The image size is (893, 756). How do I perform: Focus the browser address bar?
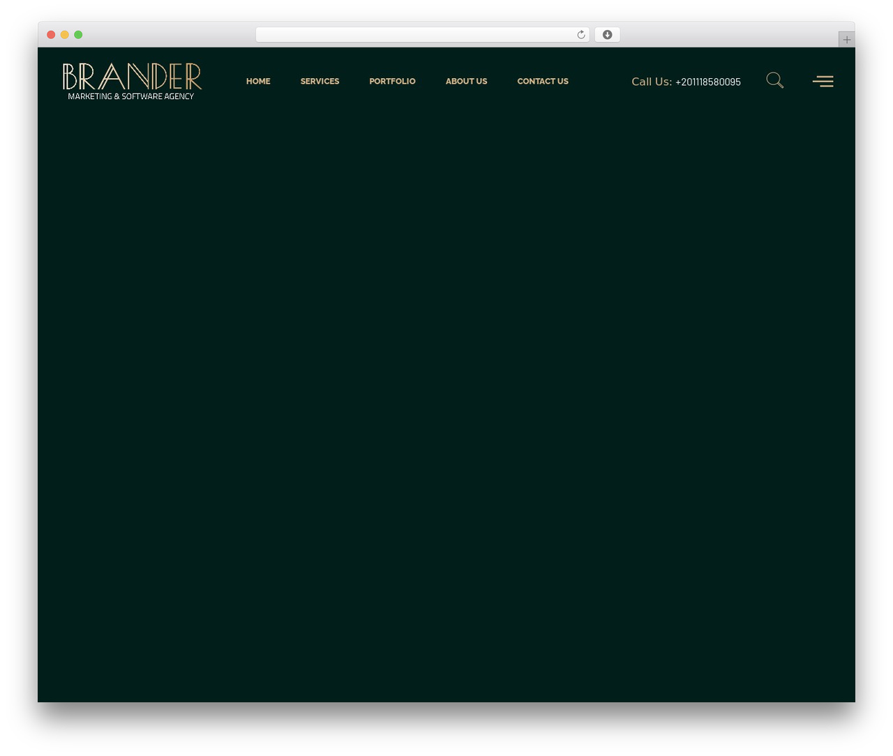[x=422, y=35]
